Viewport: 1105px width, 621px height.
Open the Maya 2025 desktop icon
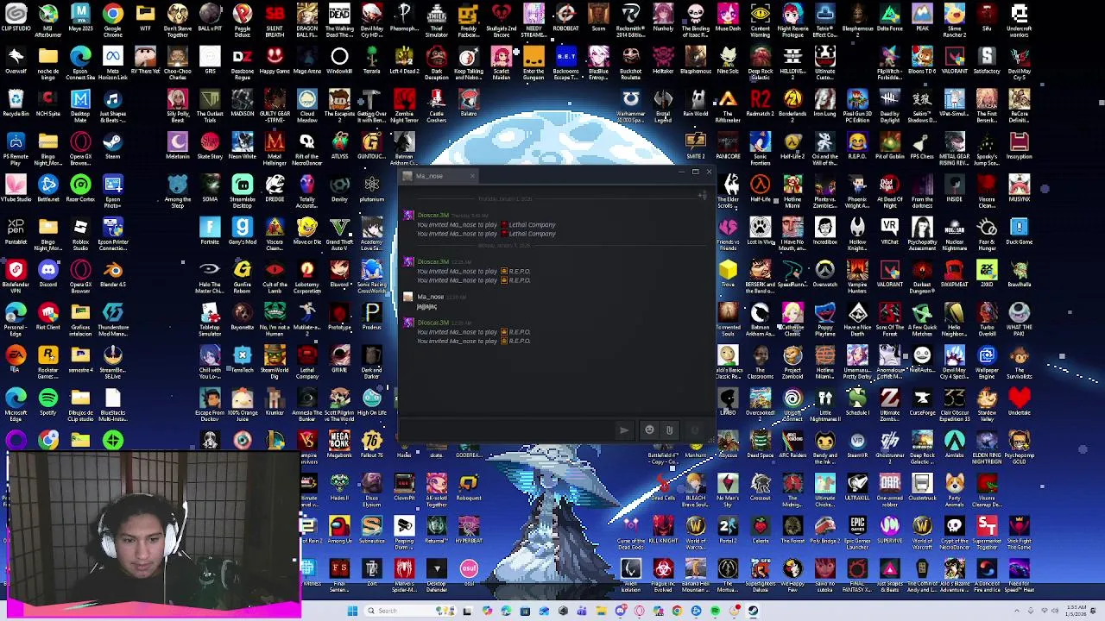click(80, 19)
